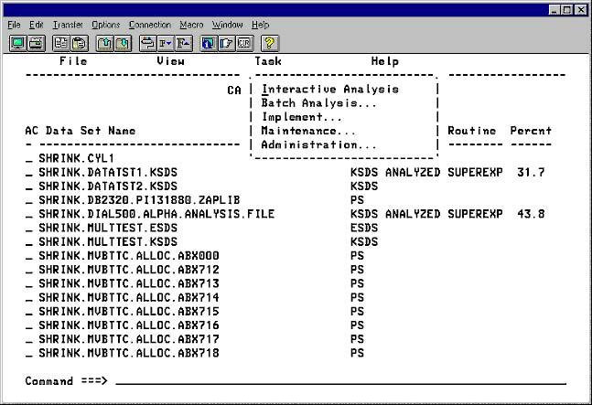Click the AC field beside SHRINK.DATATST1.KSDS
This screenshot has width=592, height=405.
[29, 173]
